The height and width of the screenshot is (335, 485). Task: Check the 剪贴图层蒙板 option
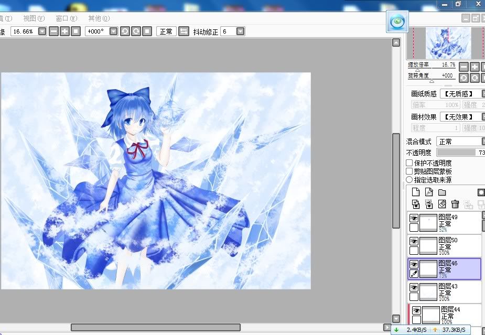click(409, 171)
